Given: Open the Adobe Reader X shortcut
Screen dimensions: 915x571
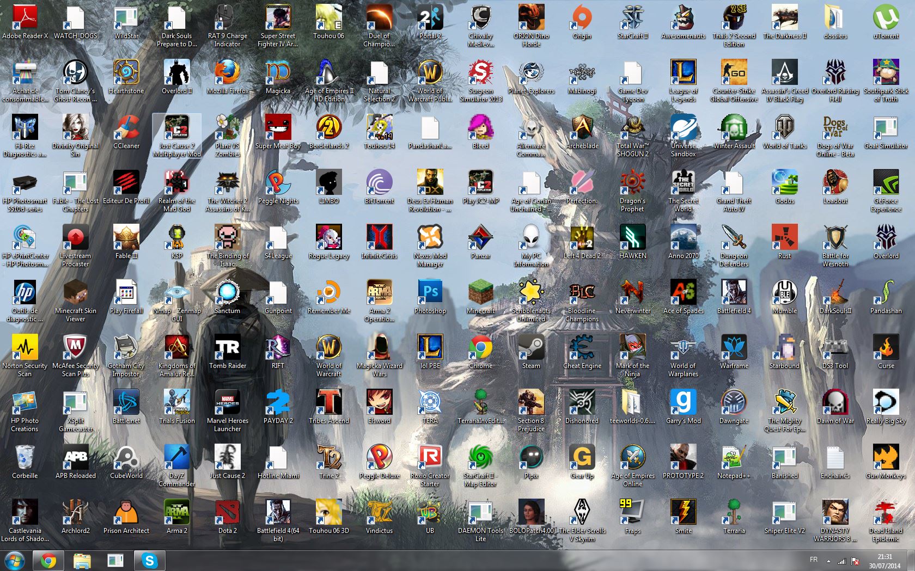Looking at the screenshot, I should pos(25,22).
